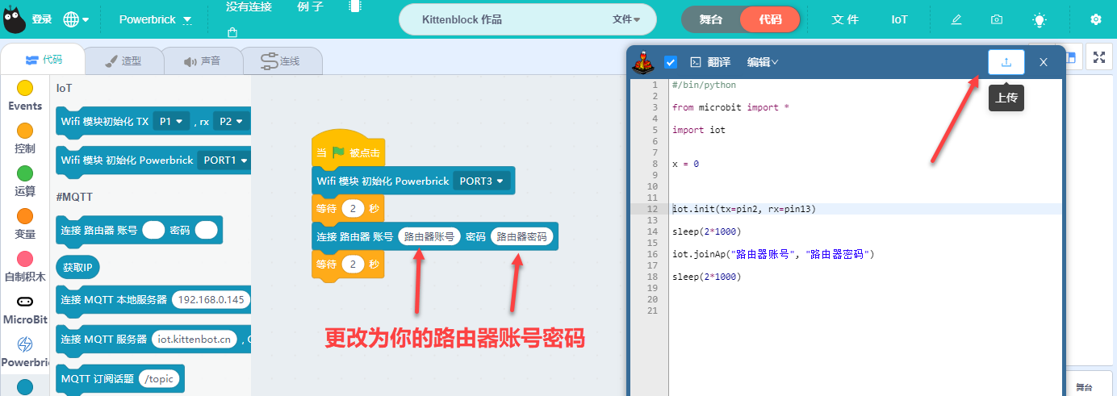Open the PORT1 dropdown in palette
Image resolution: width=1117 pixels, height=396 pixels.
click(224, 160)
